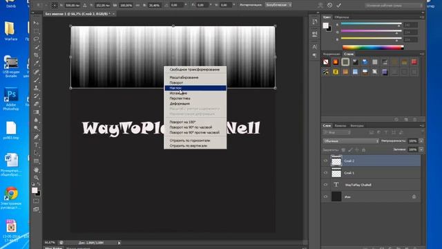The image size is (442, 249).
Task: Open the status bar info arrow
Action: pos(119,243)
